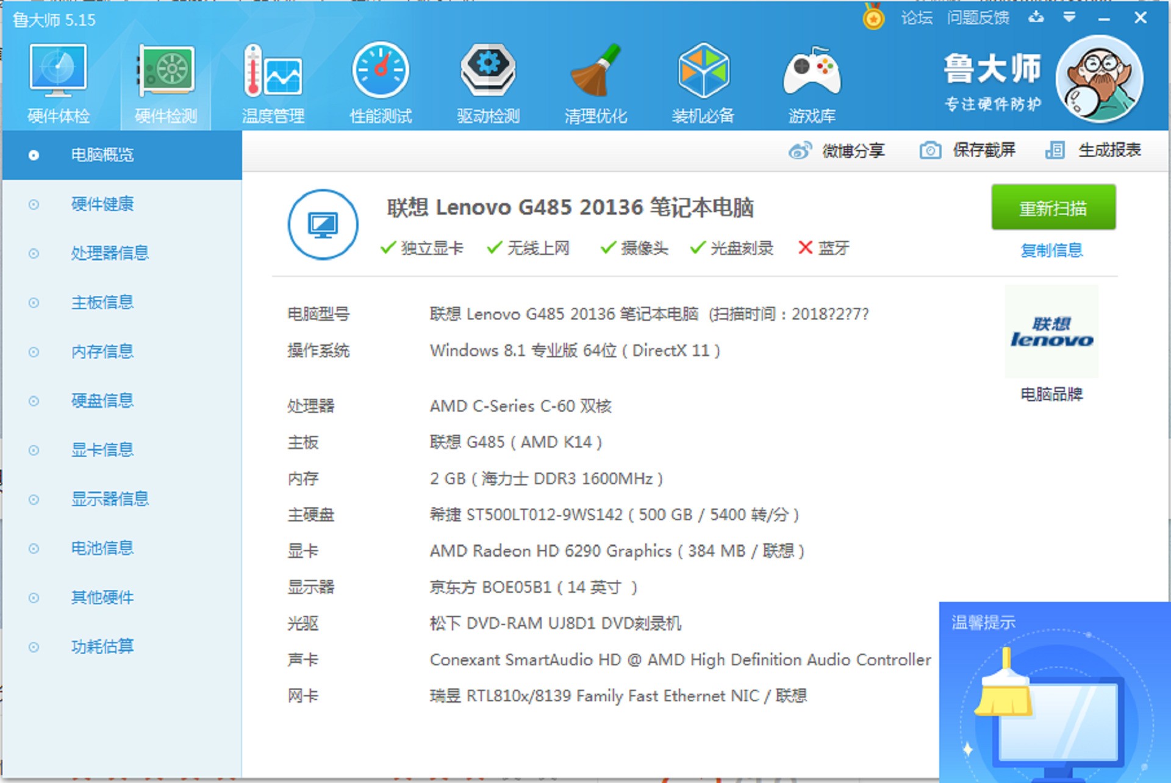Open 装机必备 essential software cube icon
This screenshot has width=1171, height=783.
(703, 83)
